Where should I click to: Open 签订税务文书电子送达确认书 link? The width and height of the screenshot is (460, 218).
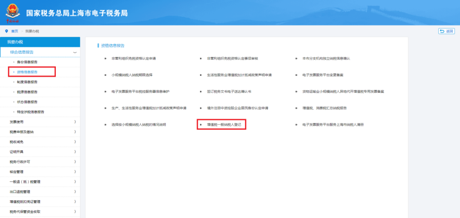[x=229, y=92]
